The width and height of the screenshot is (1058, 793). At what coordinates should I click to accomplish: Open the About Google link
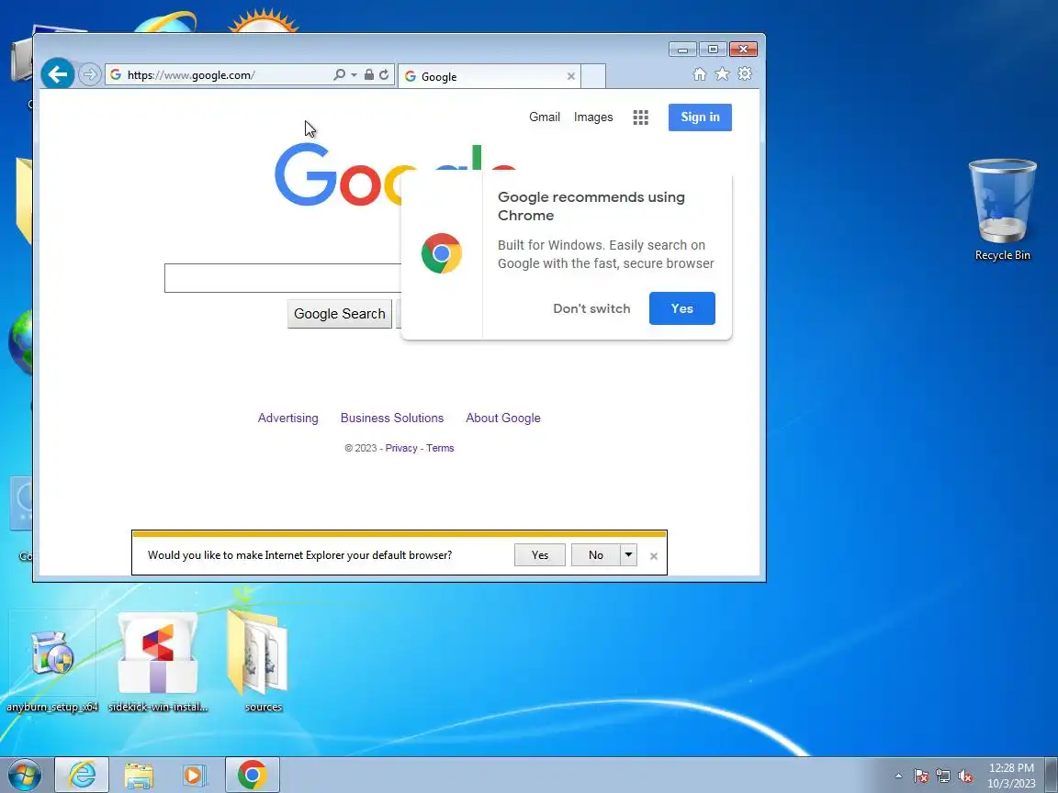tap(502, 419)
